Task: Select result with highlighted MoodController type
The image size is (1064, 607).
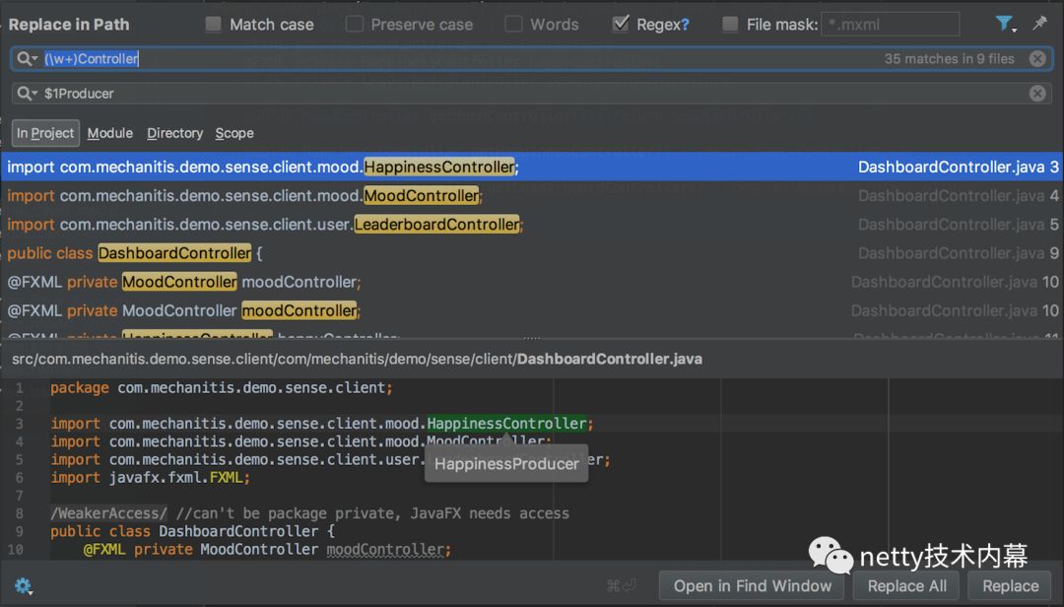Action: point(532,282)
